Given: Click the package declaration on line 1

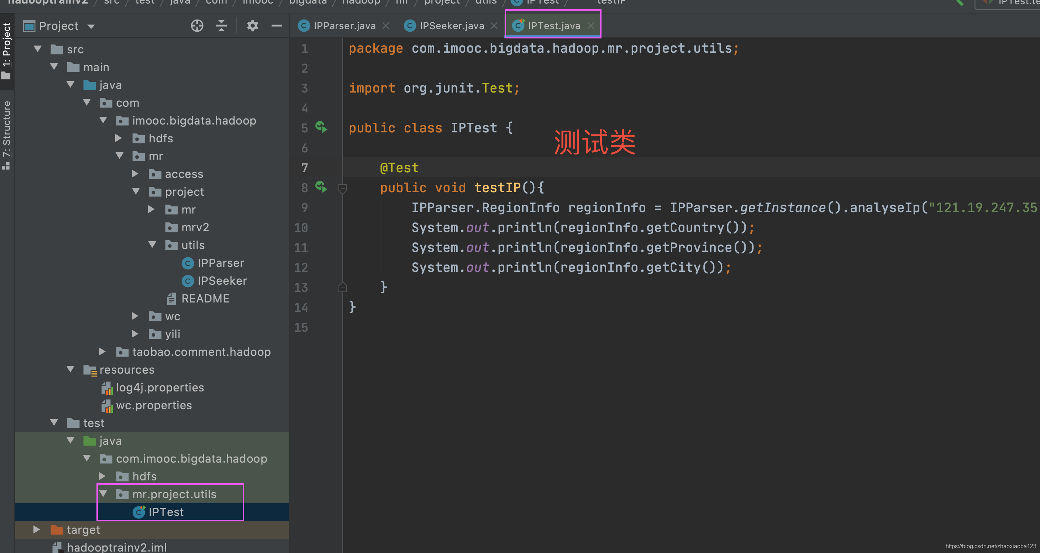Looking at the screenshot, I should coord(544,48).
